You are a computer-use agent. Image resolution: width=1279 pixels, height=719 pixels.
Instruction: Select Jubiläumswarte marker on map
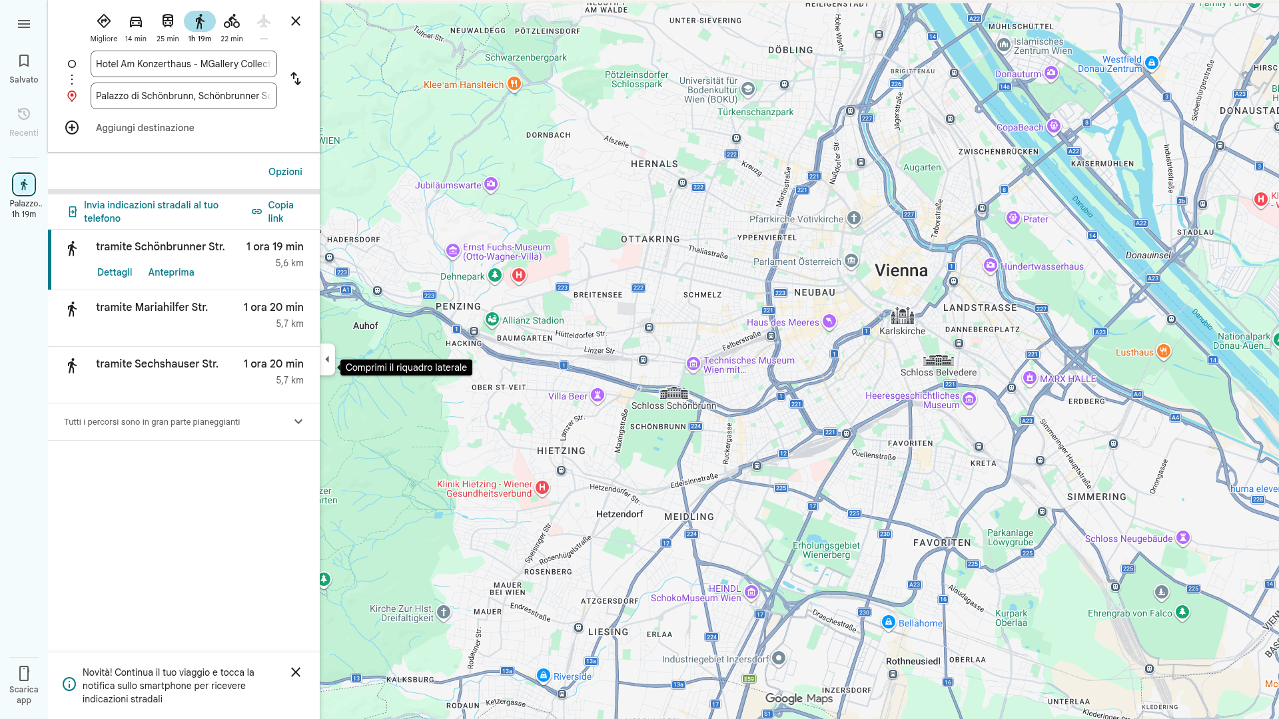pos(491,184)
